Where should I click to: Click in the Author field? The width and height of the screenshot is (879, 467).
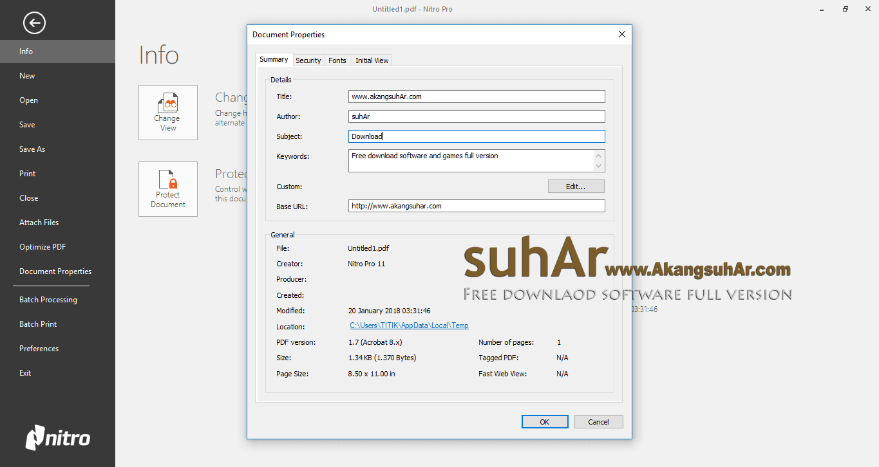[x=477, y=116]
